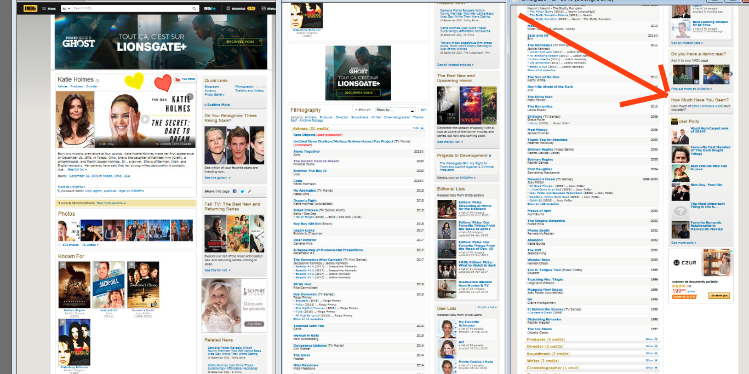Click INSCRIVEZ-VOUS on the top banner ad
This screenshot has width=749, height=374.
240,42
